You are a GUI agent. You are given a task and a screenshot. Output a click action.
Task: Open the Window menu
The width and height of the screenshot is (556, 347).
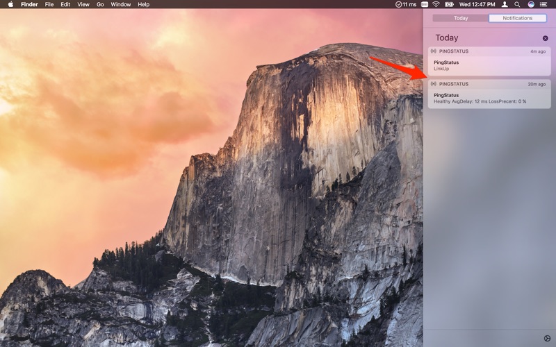120,4
